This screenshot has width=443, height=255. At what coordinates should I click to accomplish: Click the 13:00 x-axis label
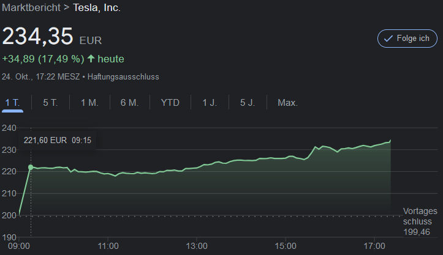[197, 246]
